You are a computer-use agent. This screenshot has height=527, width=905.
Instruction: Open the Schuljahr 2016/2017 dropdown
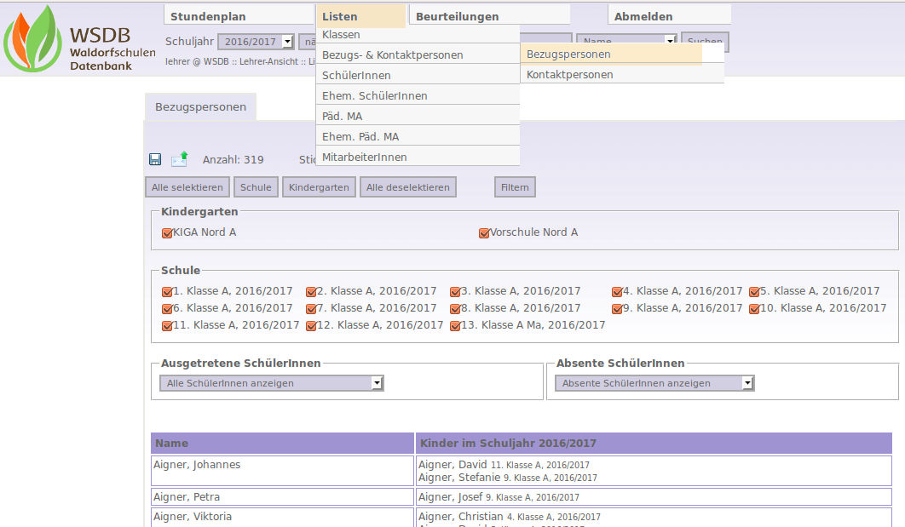click(256, 41)
